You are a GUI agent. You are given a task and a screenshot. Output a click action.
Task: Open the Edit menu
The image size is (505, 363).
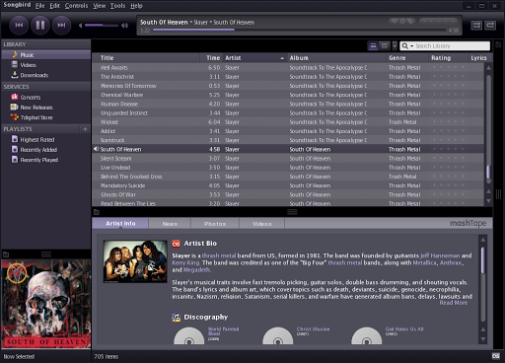tap(55, 6)
